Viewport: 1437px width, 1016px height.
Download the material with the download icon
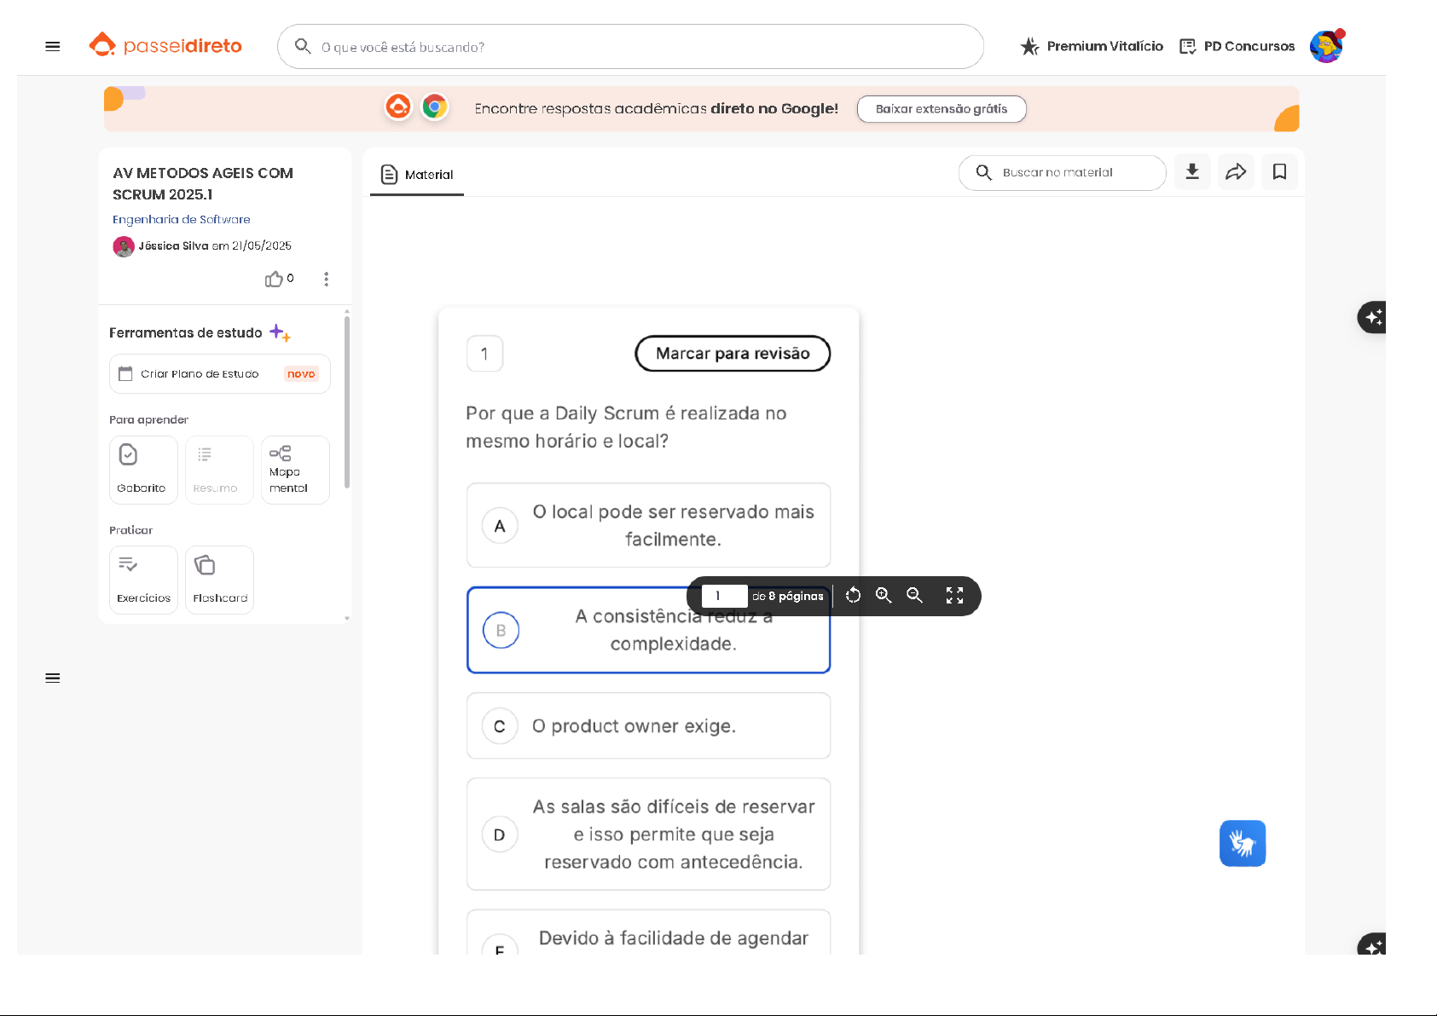(x=1192, y=172)
